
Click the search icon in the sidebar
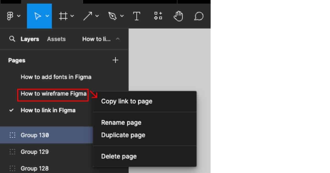click(12, 39)
